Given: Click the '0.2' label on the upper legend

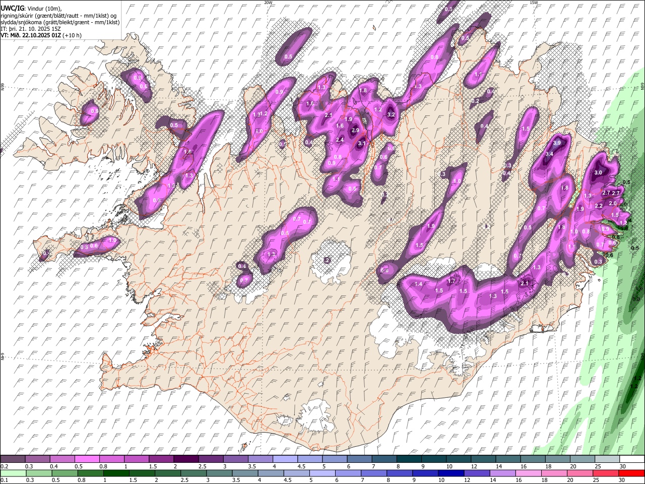Looking at the screenshot, I should coord(4,466).
